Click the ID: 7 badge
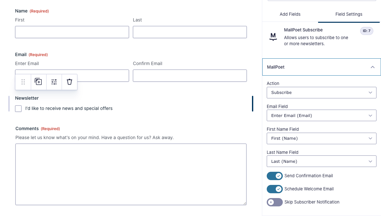381x216 pixels. point(367,31)
